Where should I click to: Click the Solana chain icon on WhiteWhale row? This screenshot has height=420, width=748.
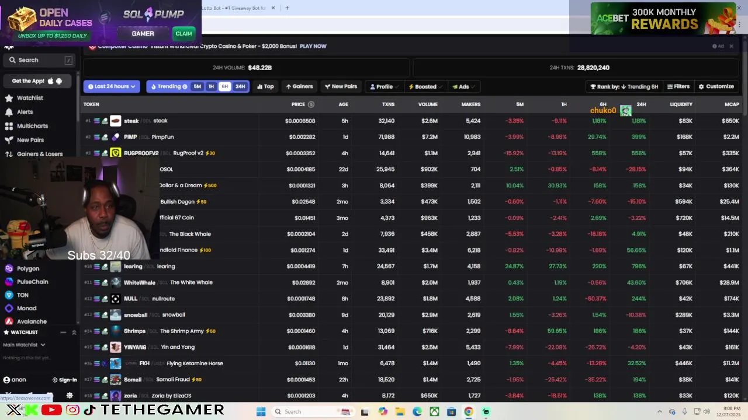click(x=97, y=282)
